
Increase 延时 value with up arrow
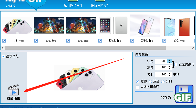pos(170,73)
